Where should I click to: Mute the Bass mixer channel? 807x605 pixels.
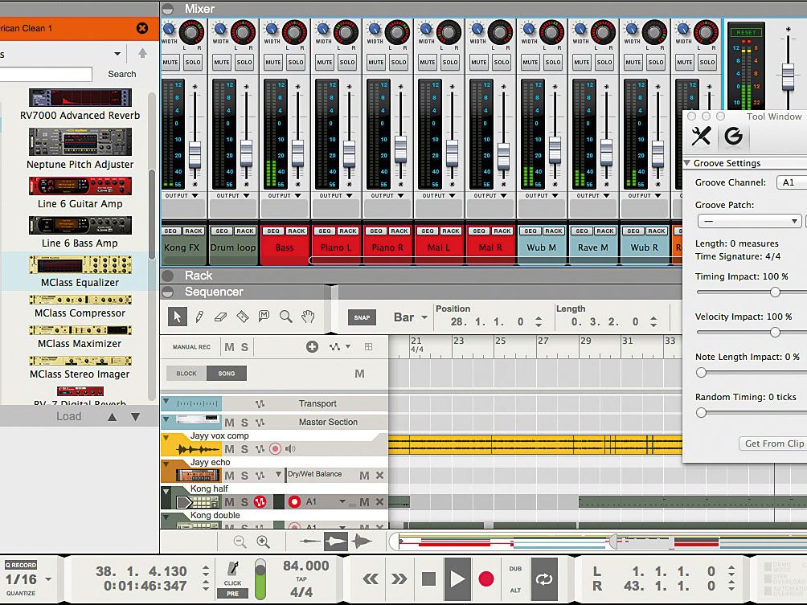tap(273, 62)
